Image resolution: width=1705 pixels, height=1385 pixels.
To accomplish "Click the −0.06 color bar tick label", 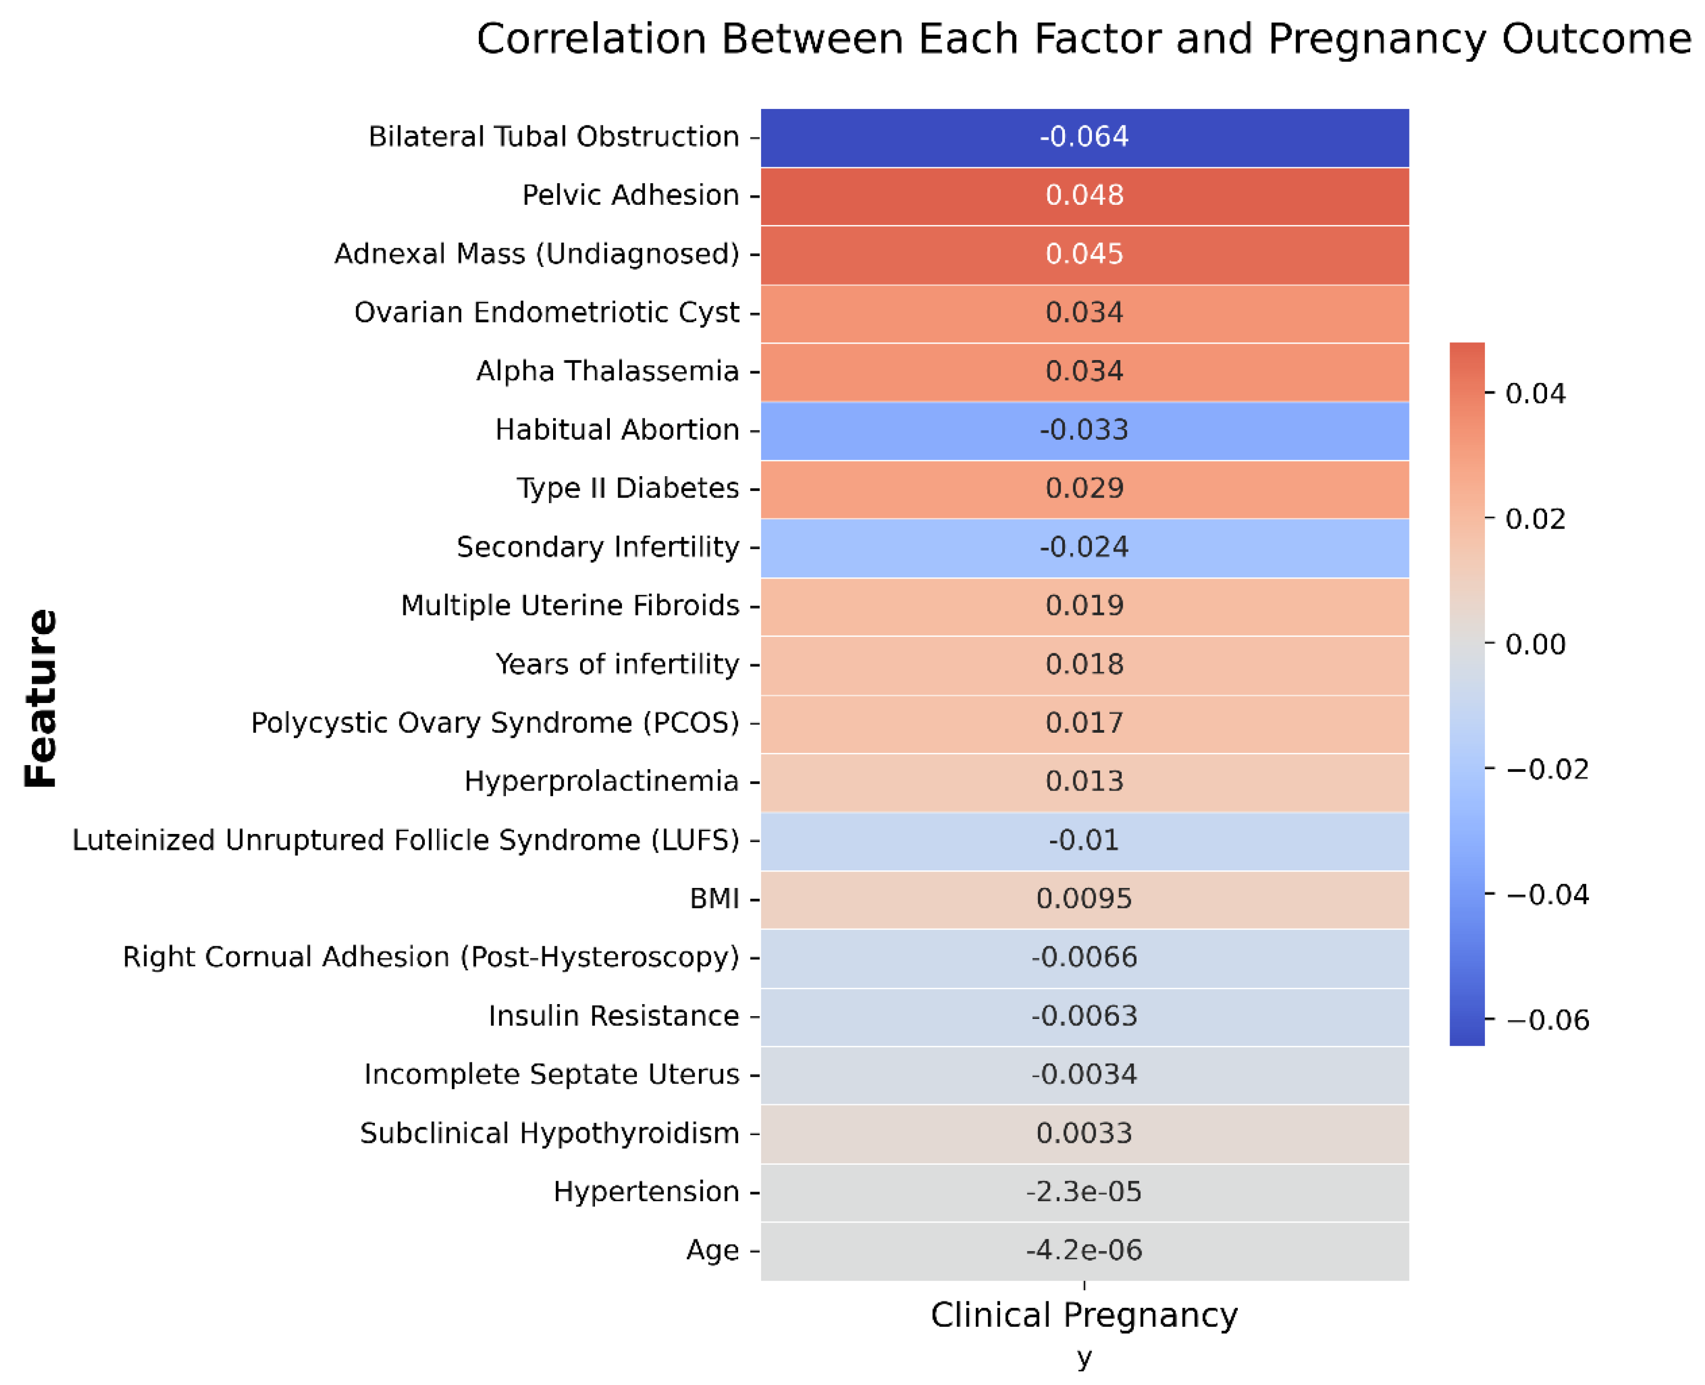I will pyautogui.click(x=1547, y=1021).
